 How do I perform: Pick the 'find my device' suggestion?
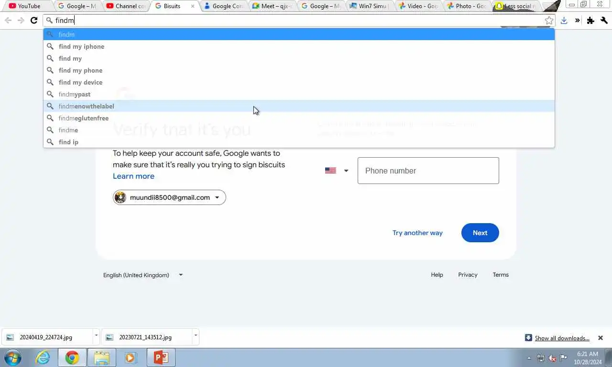coord(299,82)
